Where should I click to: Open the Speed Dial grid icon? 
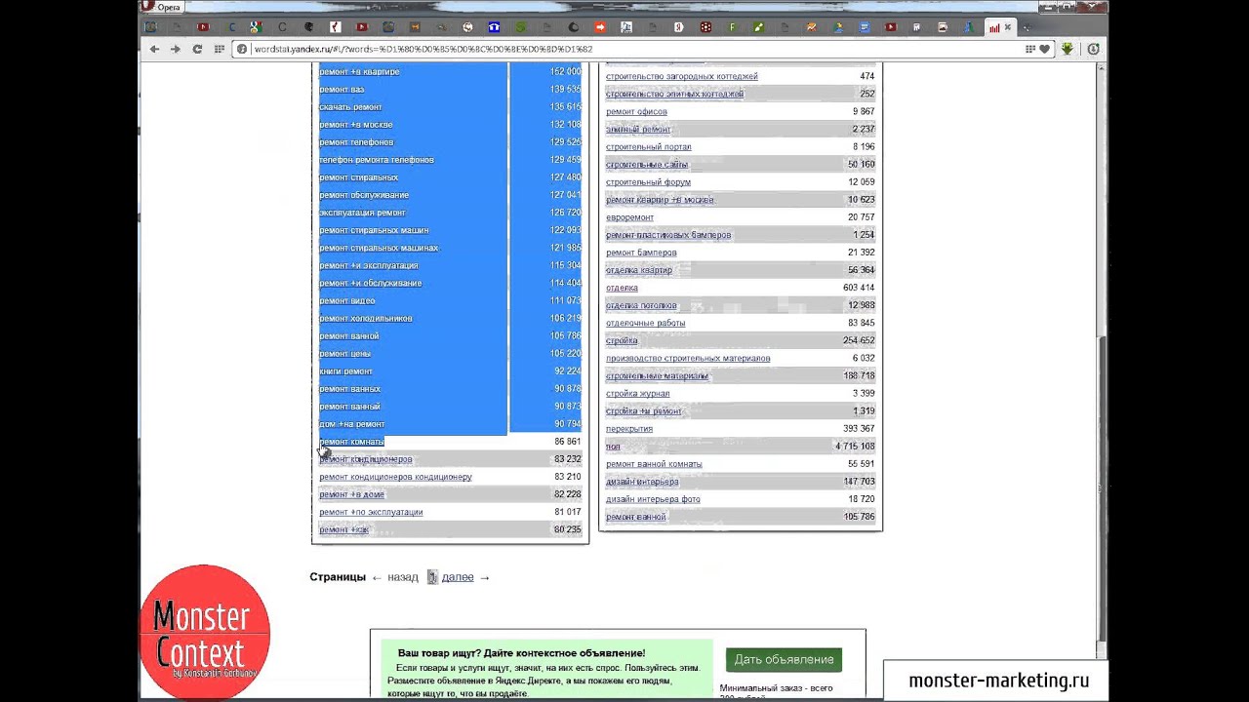pos(220,49)
